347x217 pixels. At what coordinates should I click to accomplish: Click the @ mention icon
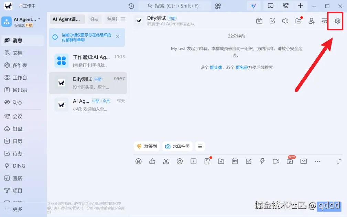tap(180, 161)
